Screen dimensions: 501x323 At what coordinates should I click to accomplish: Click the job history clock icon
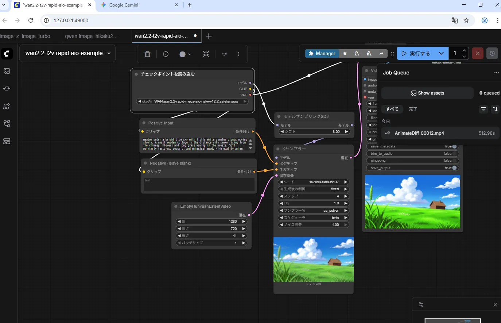click(492, 53)
